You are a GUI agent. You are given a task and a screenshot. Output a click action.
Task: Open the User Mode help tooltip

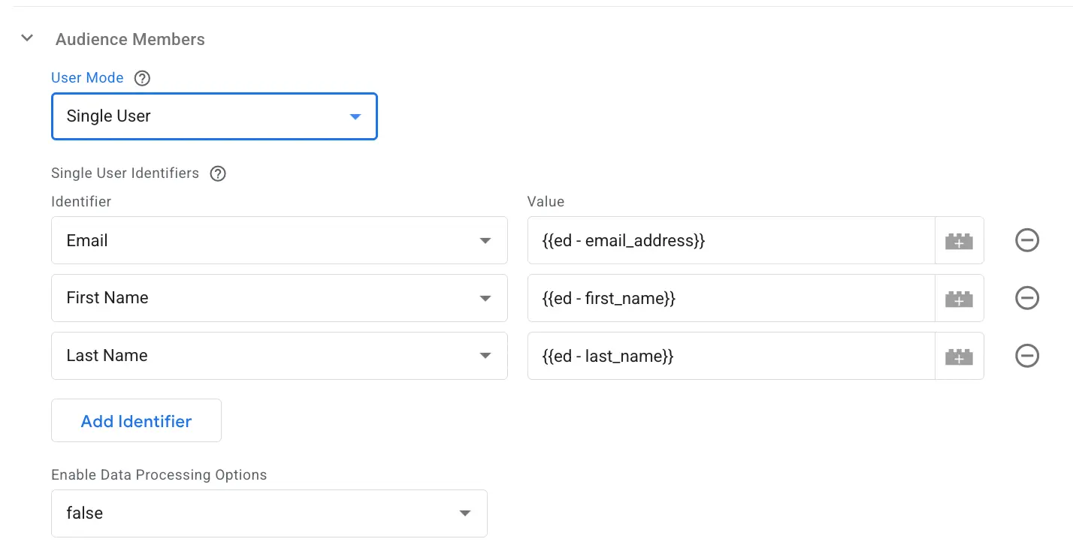[143, 77]
